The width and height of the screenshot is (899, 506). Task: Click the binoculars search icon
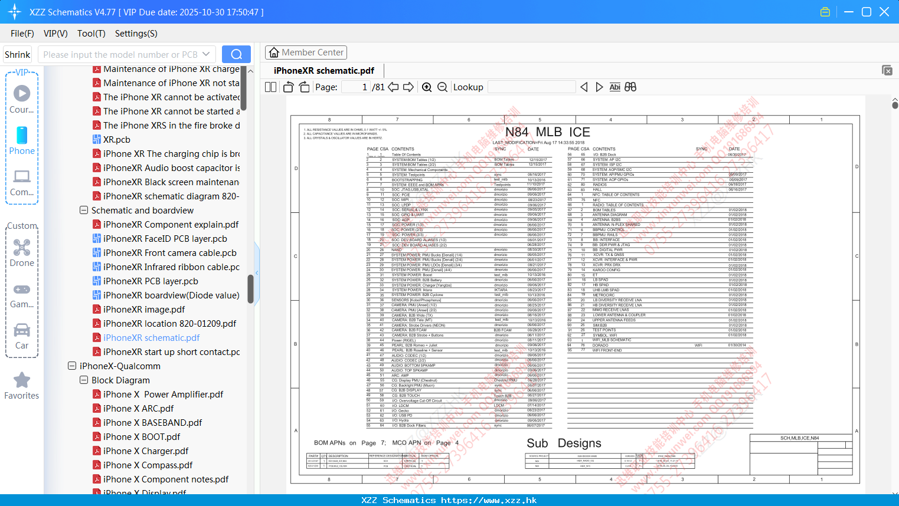click(630, 87)
